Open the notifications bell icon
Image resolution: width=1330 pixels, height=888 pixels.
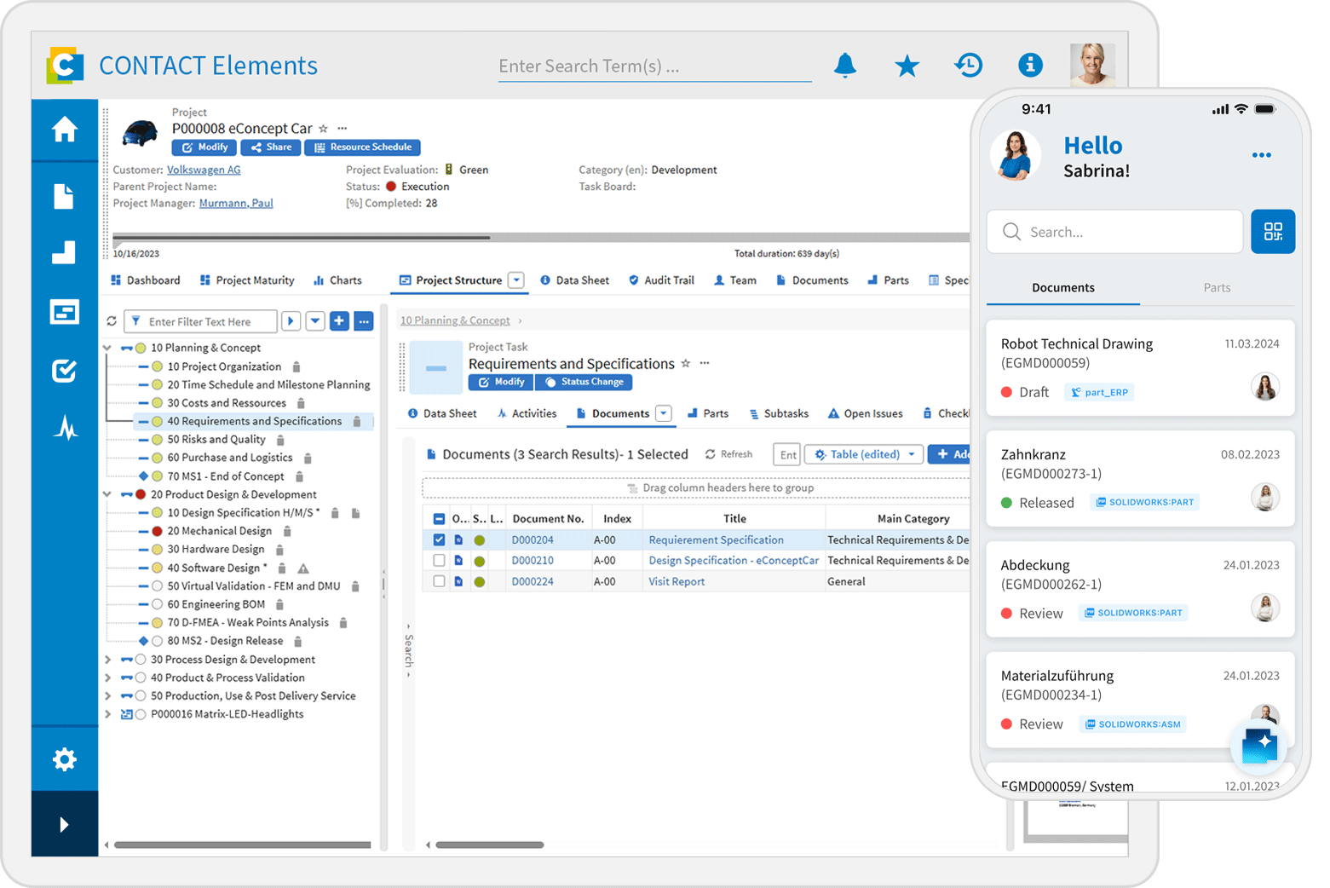(844, 66)
